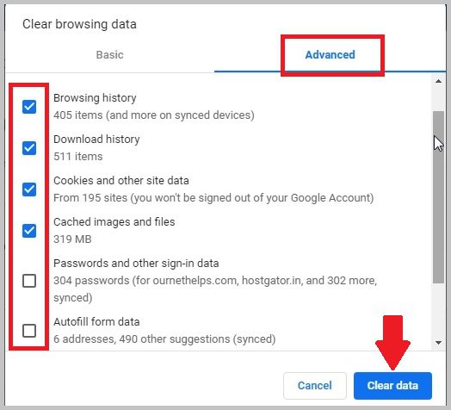The width and height of the screenshot is (451, 410).
Task: Click Cached images and files label
Action: click(x=114, y=222)
